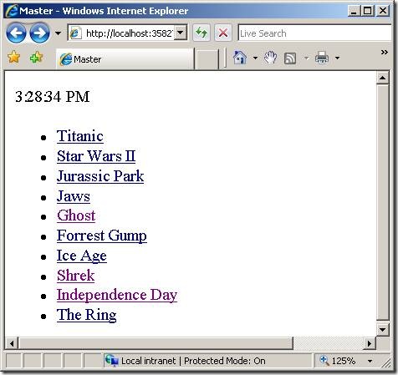Click the hand icon in the command bar
This screenshot has height=375, width=398.
270,58
